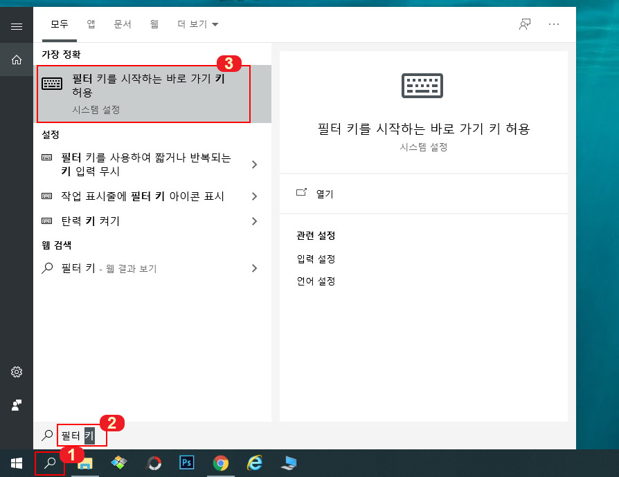Open the hamburger menu at top left

[x=15, y=26]
